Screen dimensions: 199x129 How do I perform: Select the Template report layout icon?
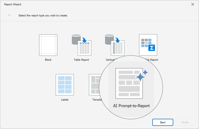tap(94, 85)
